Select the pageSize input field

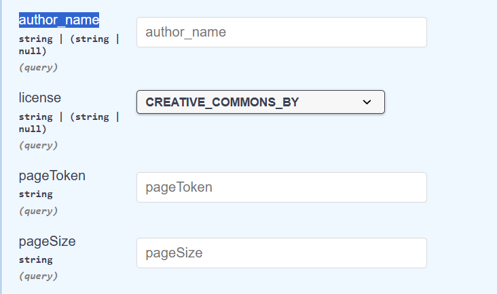click(x=281, y=253)
